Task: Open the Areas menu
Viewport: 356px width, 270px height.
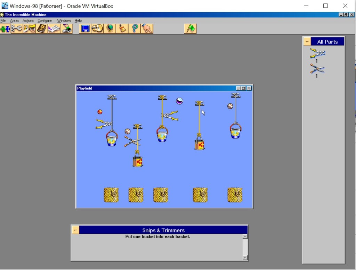Action: pyautogui.click(x=14, y=21)
